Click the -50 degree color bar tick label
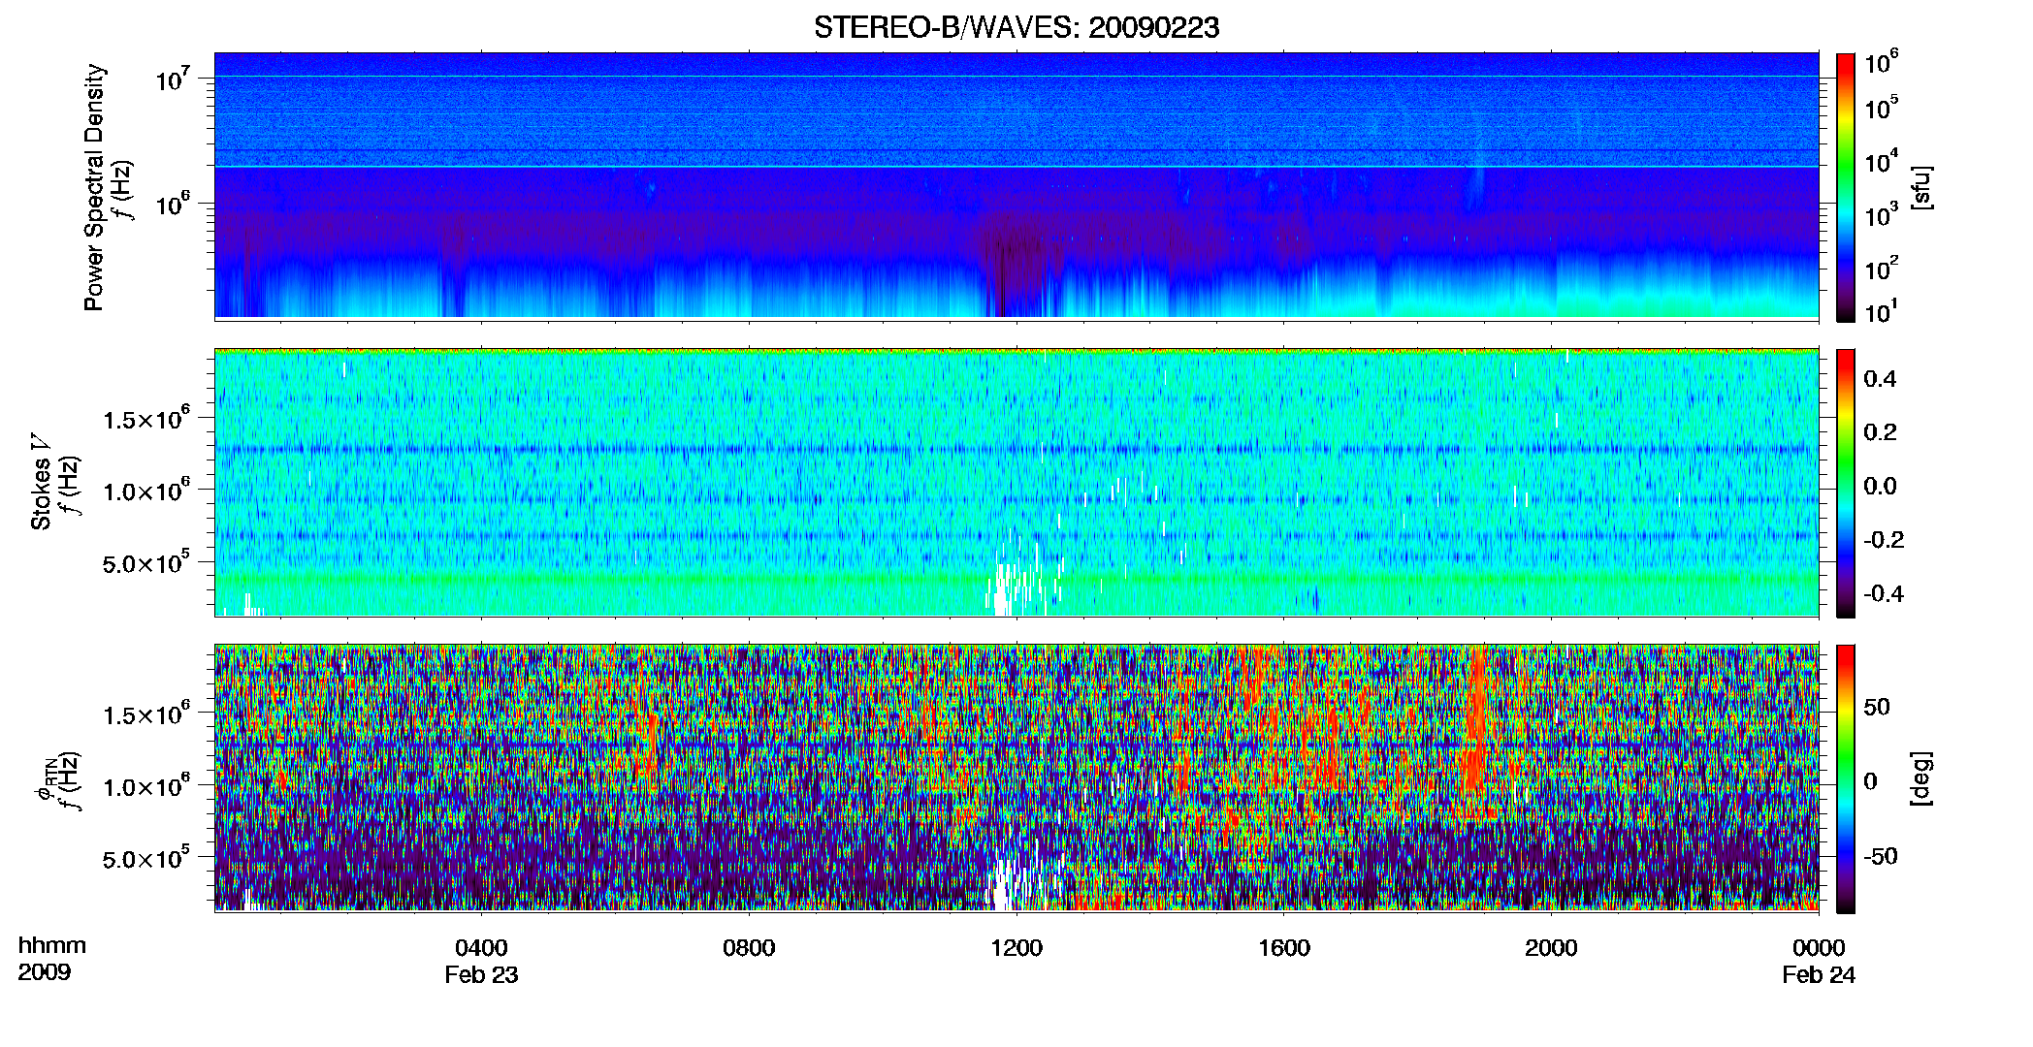 pos(1880,856)
